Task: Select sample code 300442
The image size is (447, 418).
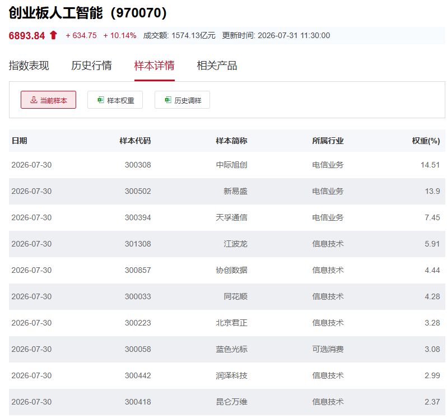Action: point(138,375)
